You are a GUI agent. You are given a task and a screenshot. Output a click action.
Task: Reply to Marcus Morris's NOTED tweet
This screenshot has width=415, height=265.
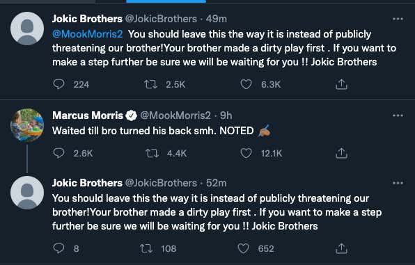pos(58,153)
